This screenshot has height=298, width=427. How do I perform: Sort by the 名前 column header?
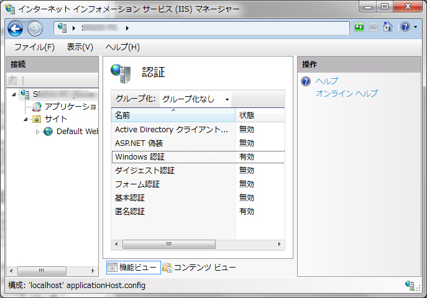coord(173,115)
